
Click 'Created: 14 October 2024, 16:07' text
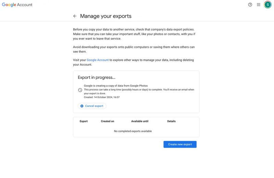(102, 97)
